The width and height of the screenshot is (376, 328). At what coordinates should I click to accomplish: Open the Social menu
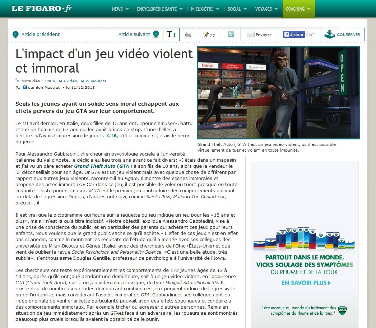[x=234, y=9]
